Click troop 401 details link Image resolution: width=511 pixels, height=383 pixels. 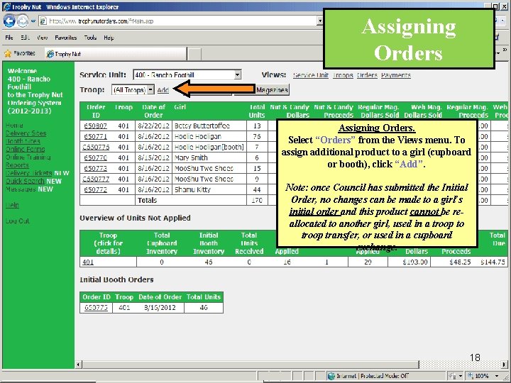pyautogui.click(x=88, y=262)
